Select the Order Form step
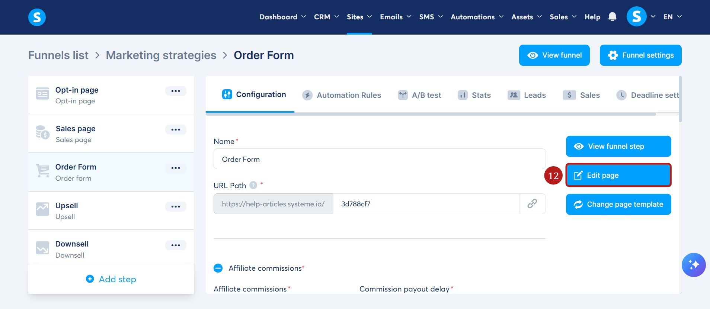710x309 pixels. (x=111, y=172)
